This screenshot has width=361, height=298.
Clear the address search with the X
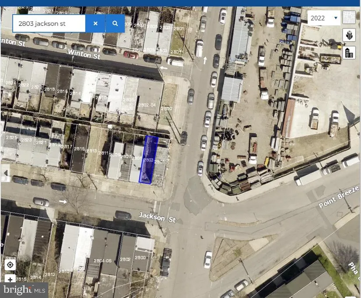coord(95,24)
